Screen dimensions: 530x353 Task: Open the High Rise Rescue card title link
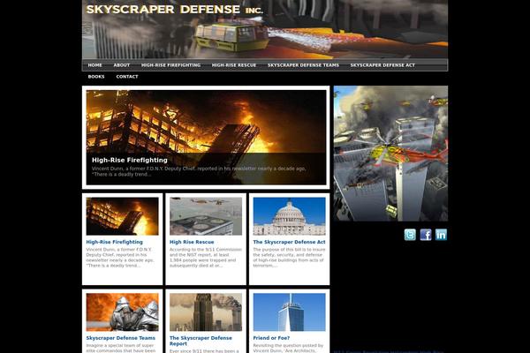(192, 242)
